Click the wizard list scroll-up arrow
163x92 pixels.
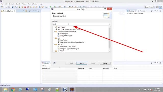[x=109, y=27]
